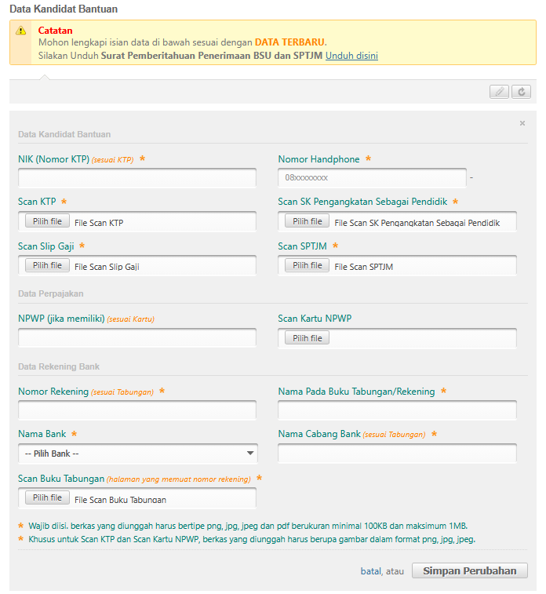The width and height of the screenshot is (546, 594).
Task: Click the pencil edit icon button
Action: pos(499,92)
